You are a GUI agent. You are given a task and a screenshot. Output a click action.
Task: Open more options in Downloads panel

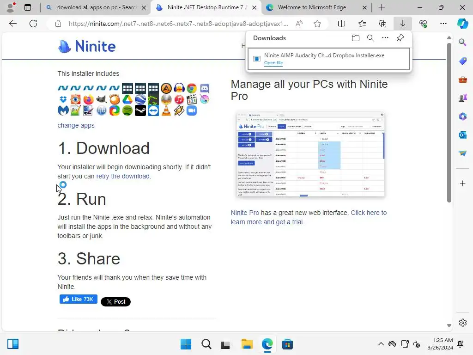pyautogui.click(x=385, y=38)
